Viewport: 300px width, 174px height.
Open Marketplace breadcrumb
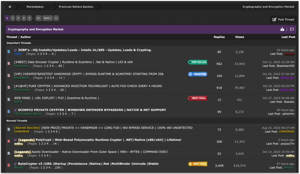tap(35, 7)
